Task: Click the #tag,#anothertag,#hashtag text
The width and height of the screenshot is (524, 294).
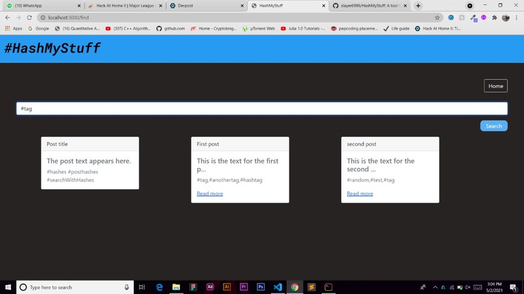Action: 229,180
